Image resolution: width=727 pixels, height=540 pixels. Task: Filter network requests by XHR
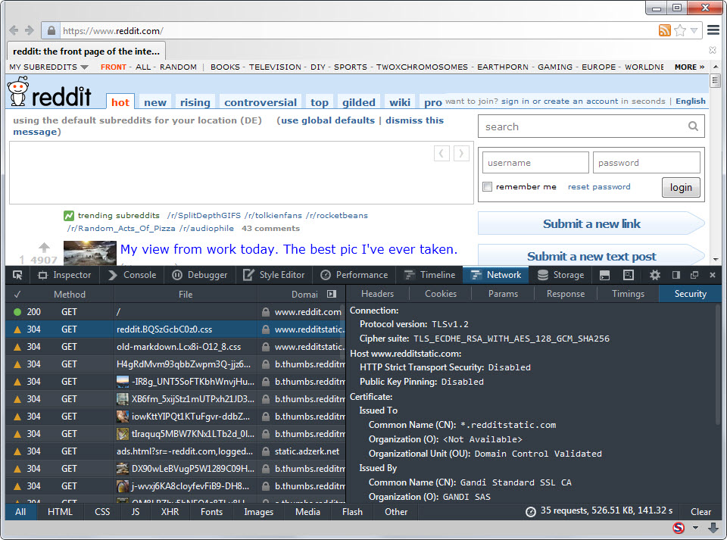[x=170, y=512]
